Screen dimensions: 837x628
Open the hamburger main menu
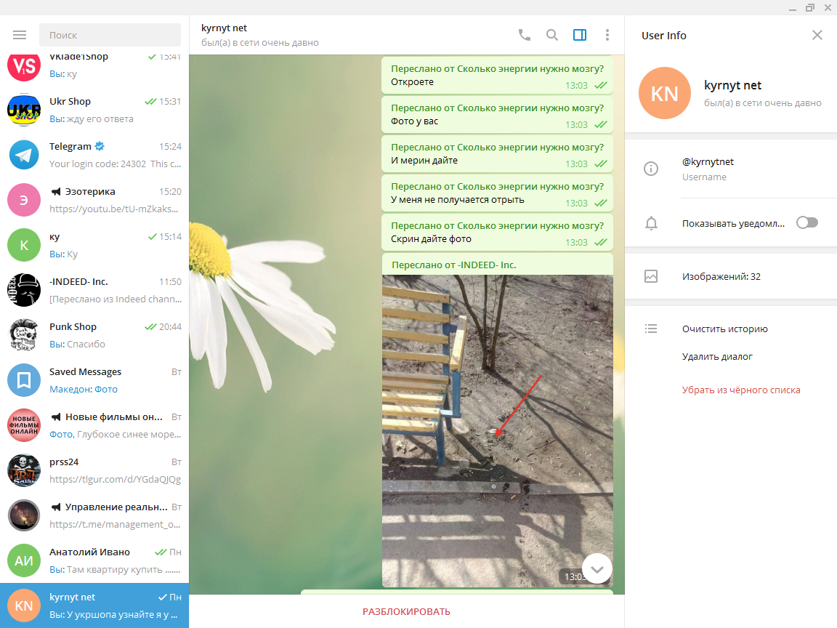(20, 35)
